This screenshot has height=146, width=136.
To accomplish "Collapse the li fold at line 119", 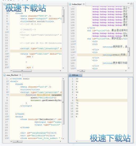I will (x=75, y=60).
